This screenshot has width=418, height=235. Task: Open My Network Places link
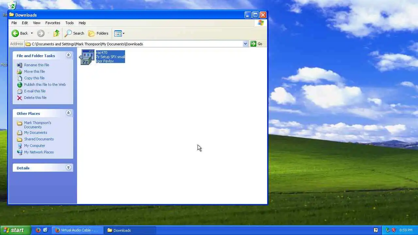click(x=39, y=152)
